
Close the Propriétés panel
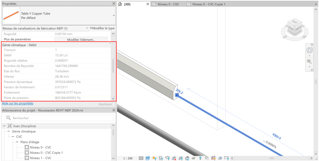[114, 4]
